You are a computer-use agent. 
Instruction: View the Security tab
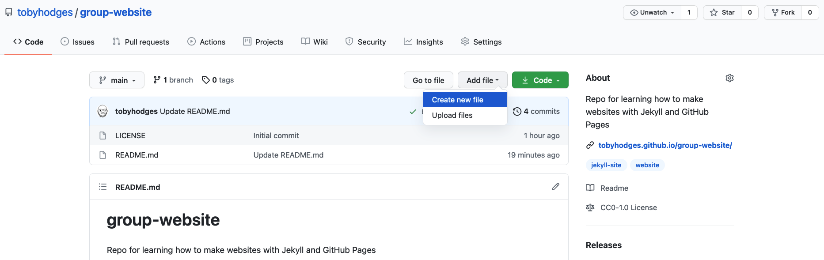(365, 42)
